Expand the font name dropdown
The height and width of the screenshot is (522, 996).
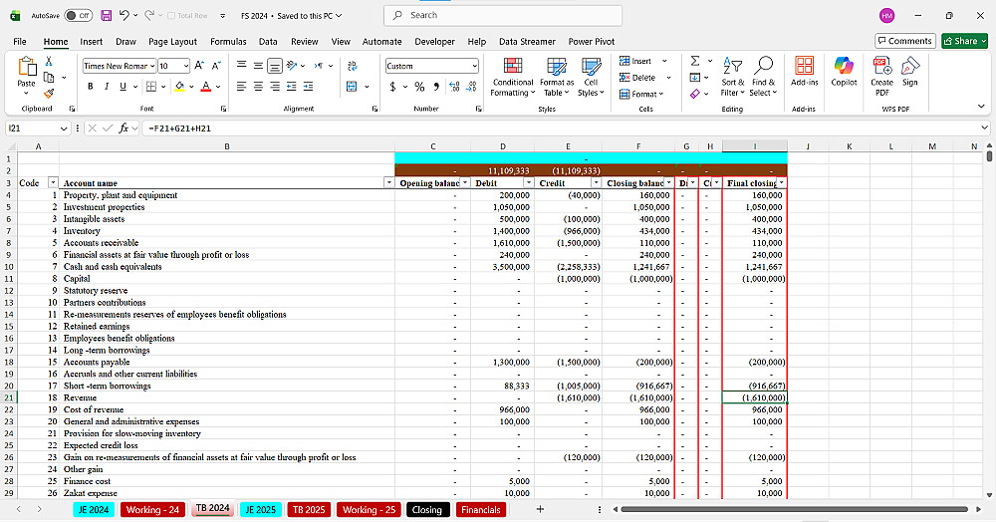(x=152, y=66)
